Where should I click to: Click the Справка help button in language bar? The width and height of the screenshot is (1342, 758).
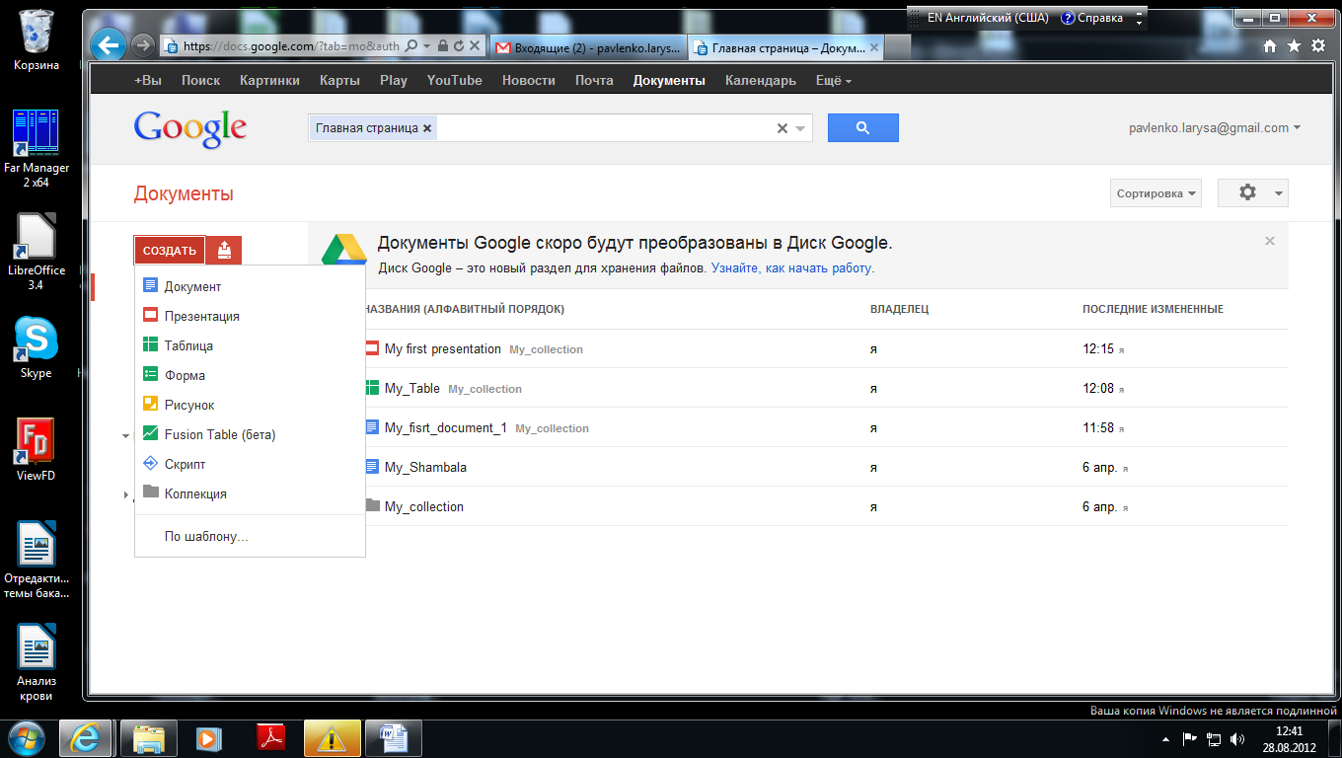pyautogui.click(x=1091, y=18)
